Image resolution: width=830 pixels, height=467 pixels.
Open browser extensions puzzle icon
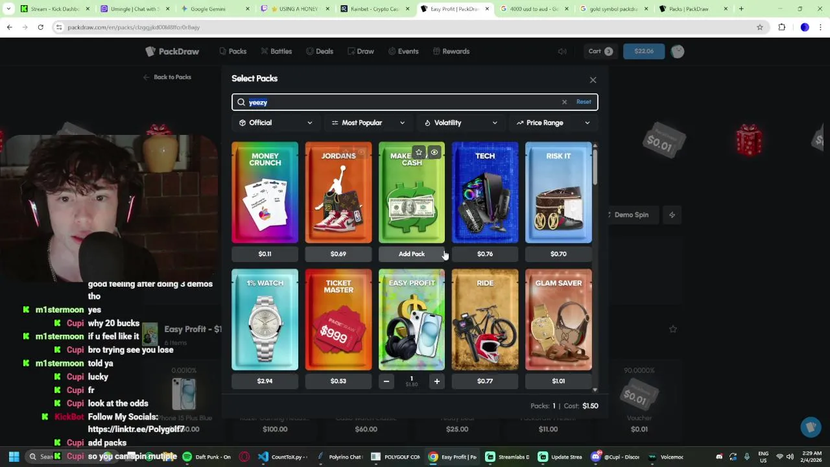coord(781,27)
